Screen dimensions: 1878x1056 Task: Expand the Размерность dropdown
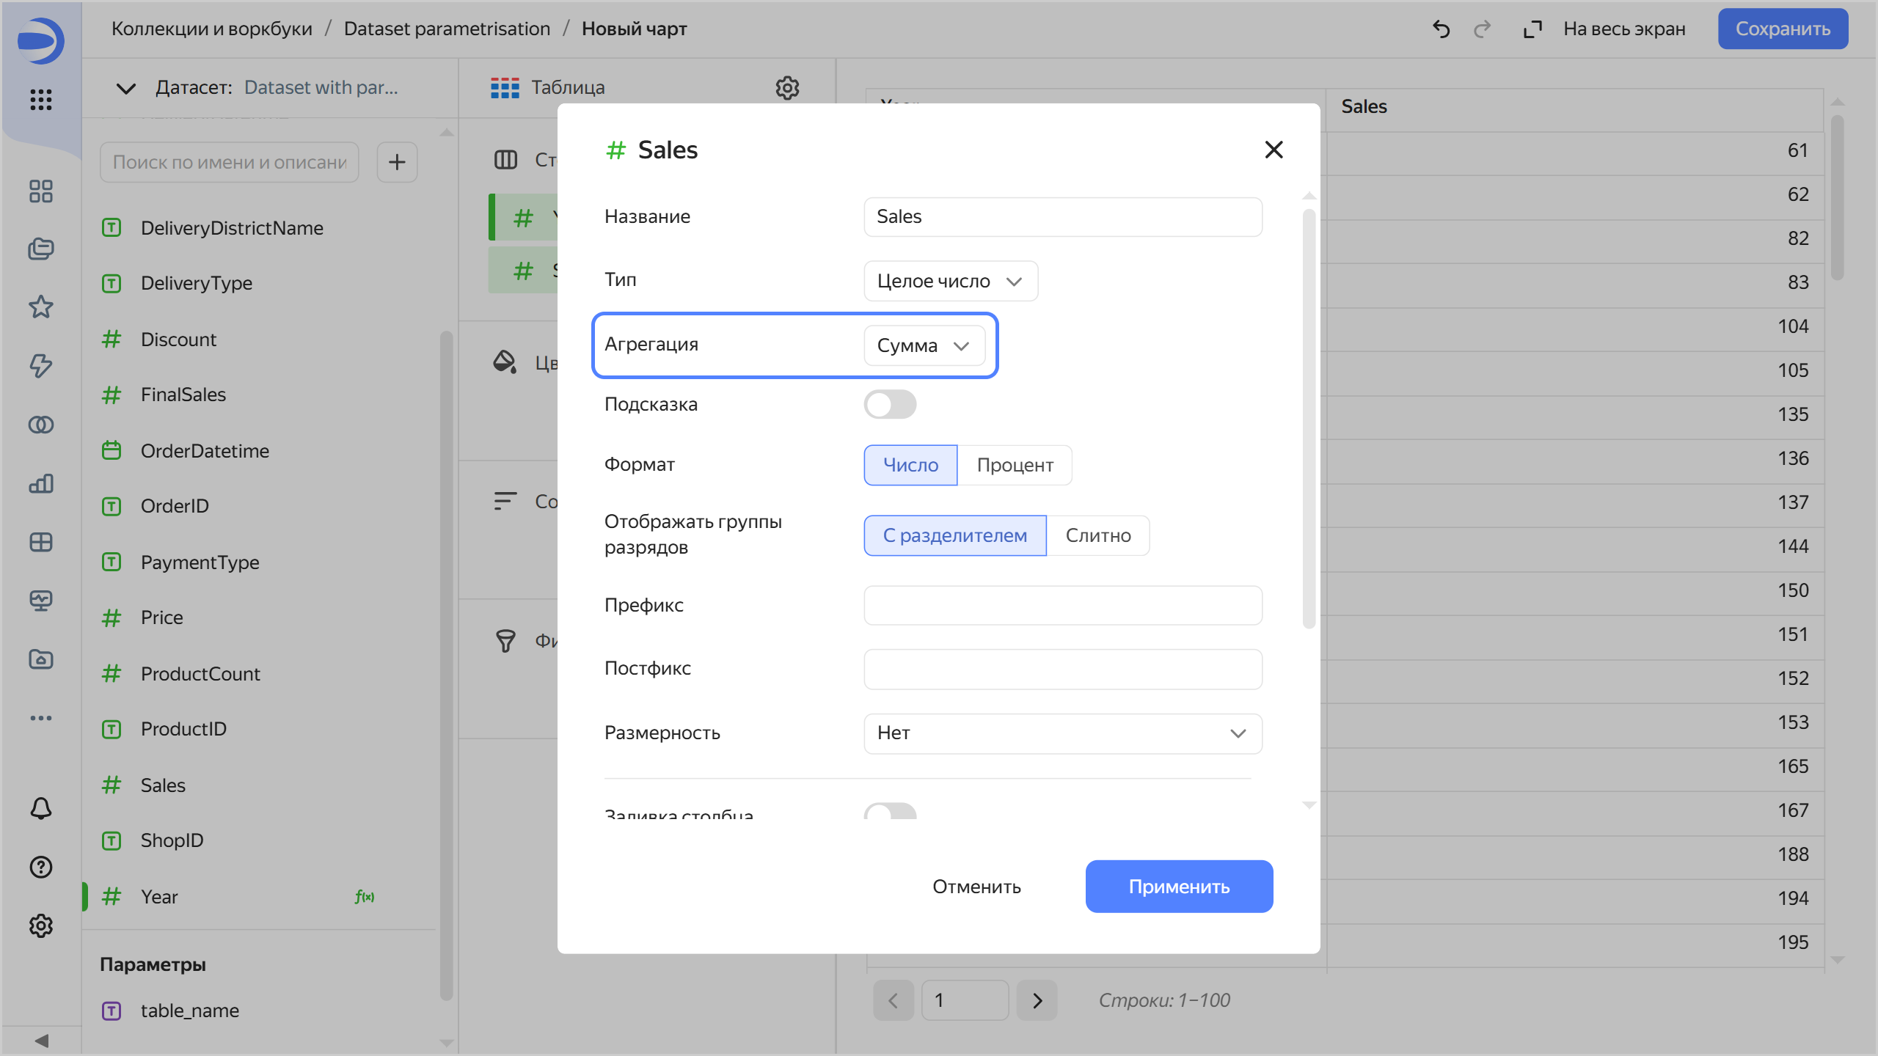tap(1062, 733)
